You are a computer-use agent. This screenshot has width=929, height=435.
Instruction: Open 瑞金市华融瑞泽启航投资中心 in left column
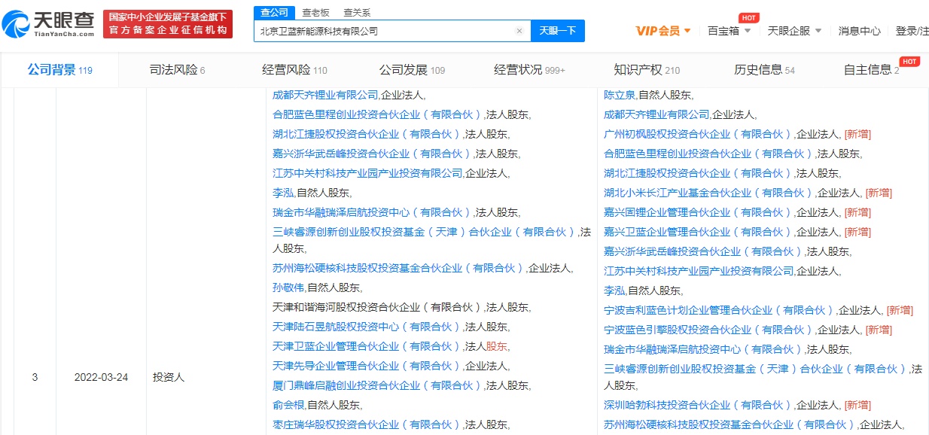tap(373, 212)
